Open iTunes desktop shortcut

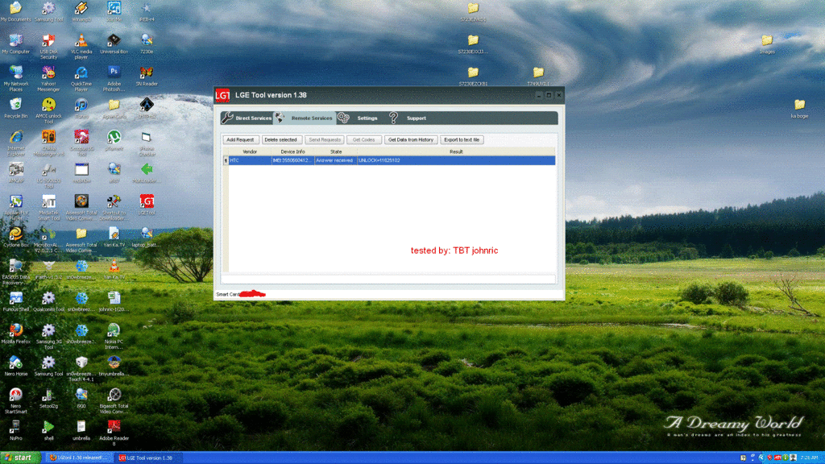point(81,109)
